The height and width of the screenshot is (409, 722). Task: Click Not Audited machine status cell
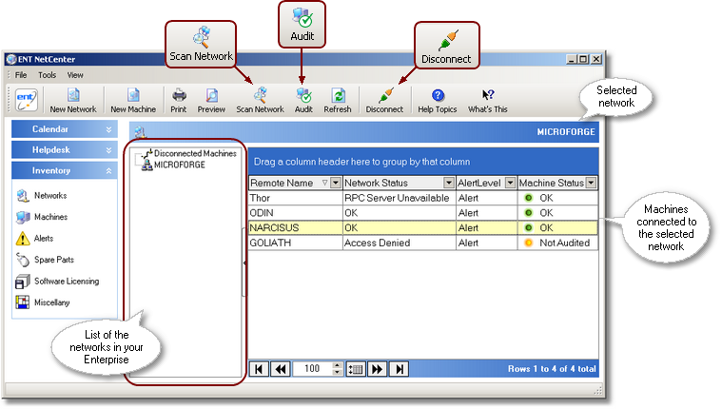pos(558,243)
